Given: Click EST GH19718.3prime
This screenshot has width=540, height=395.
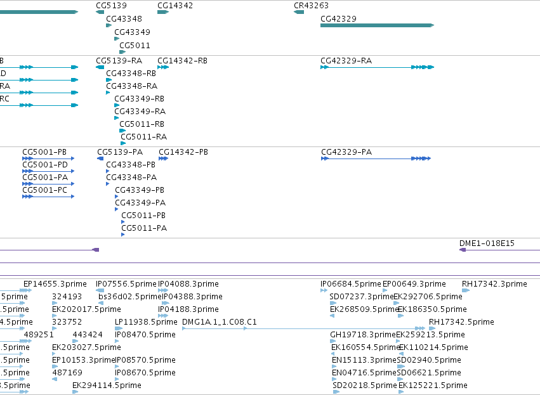Looking at the screenshot, I should (363, 335).
